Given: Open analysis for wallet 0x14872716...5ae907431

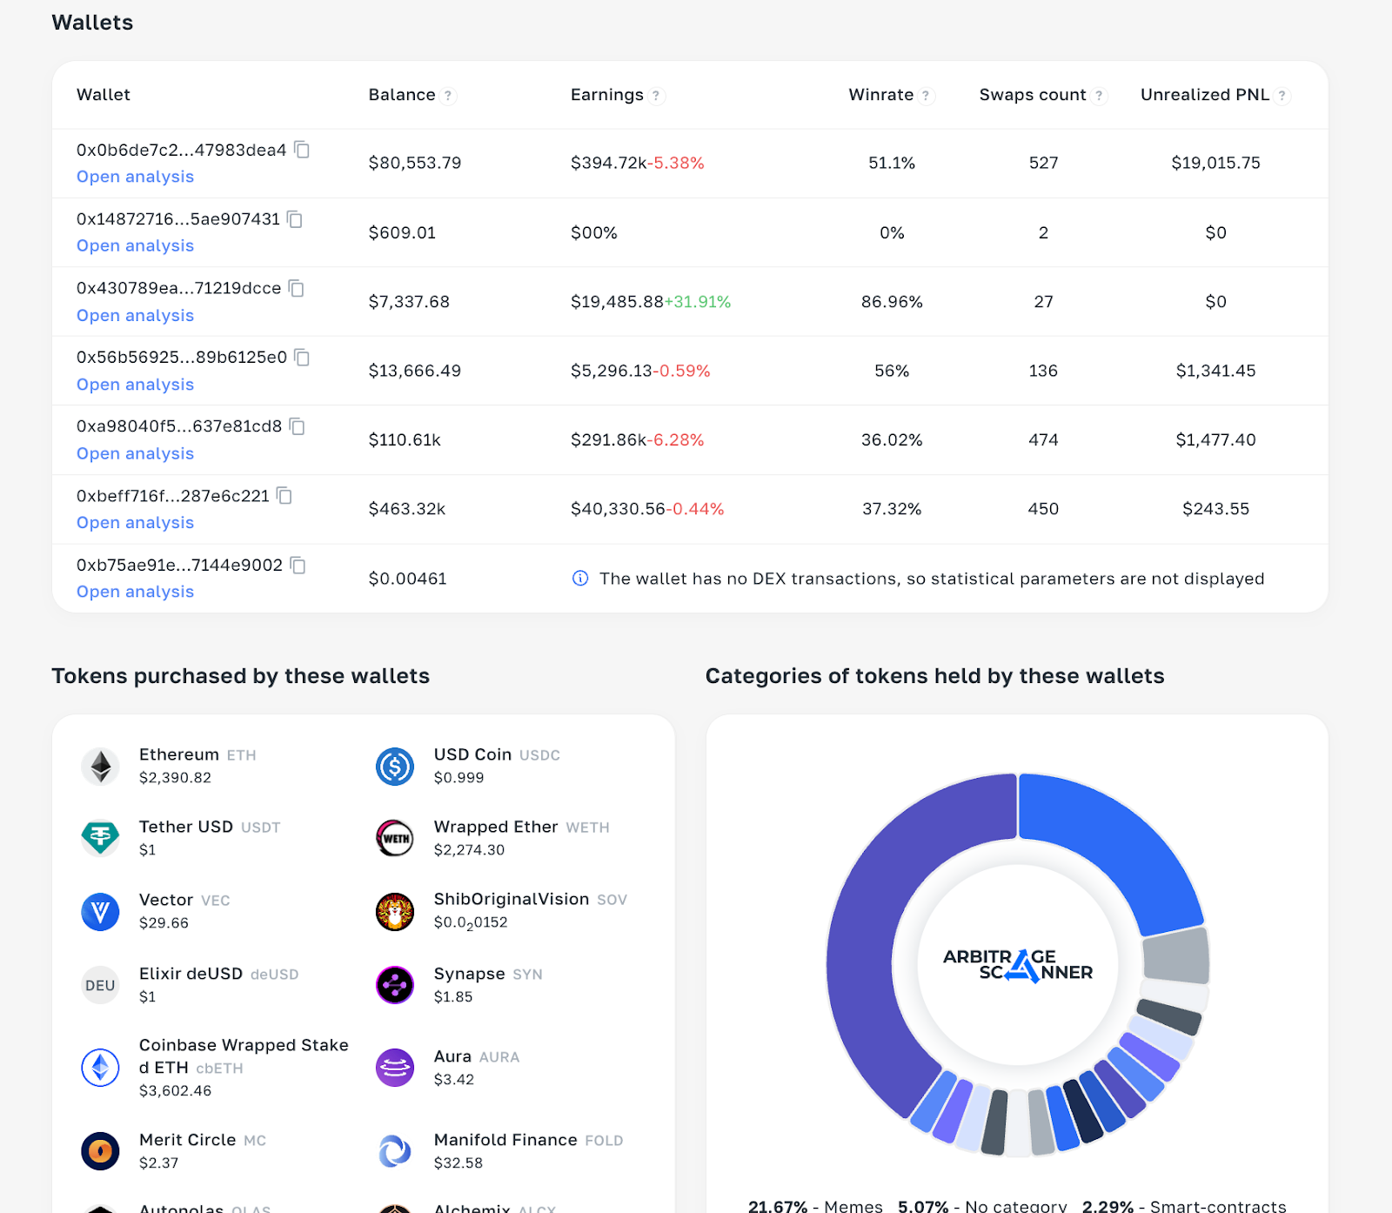Looking at the screenshot, I should (x=135, y=246).
